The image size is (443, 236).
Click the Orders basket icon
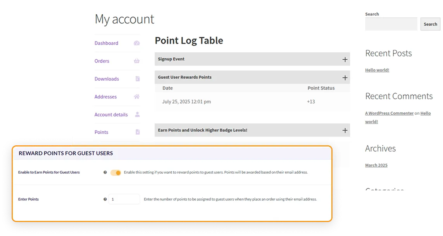point(137,61)
